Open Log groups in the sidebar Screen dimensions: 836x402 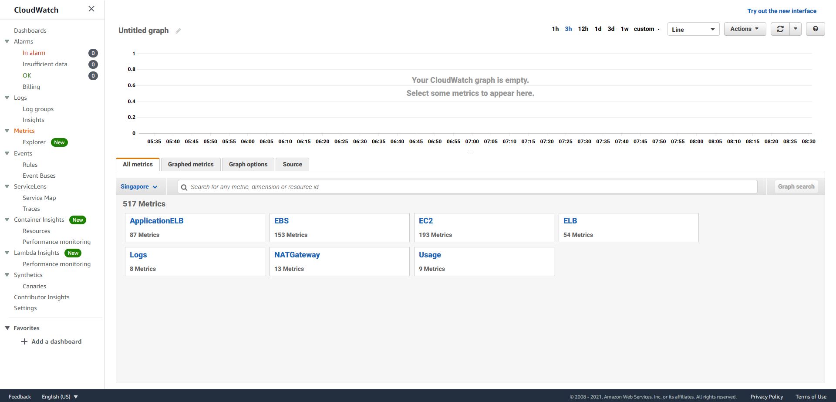[38, 109]
